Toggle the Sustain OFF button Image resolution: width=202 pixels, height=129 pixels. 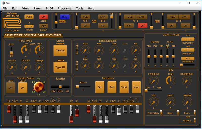(44, 26)
